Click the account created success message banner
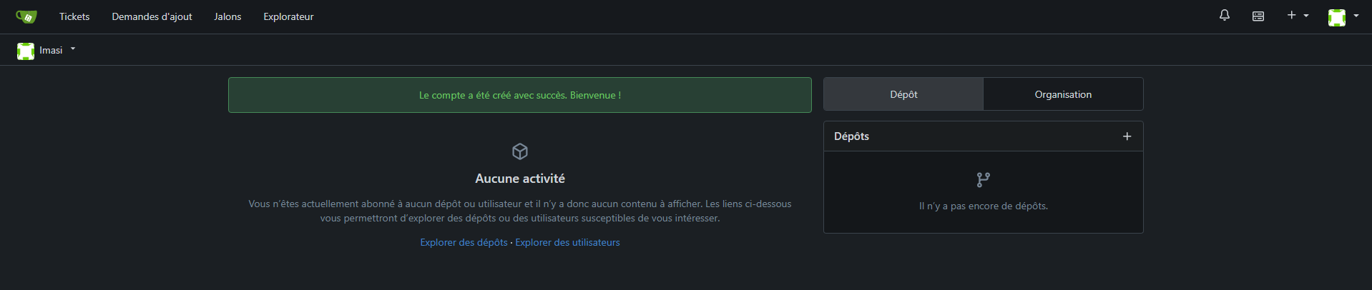This screenshot has width=1372, height=290. coord(520,95)
